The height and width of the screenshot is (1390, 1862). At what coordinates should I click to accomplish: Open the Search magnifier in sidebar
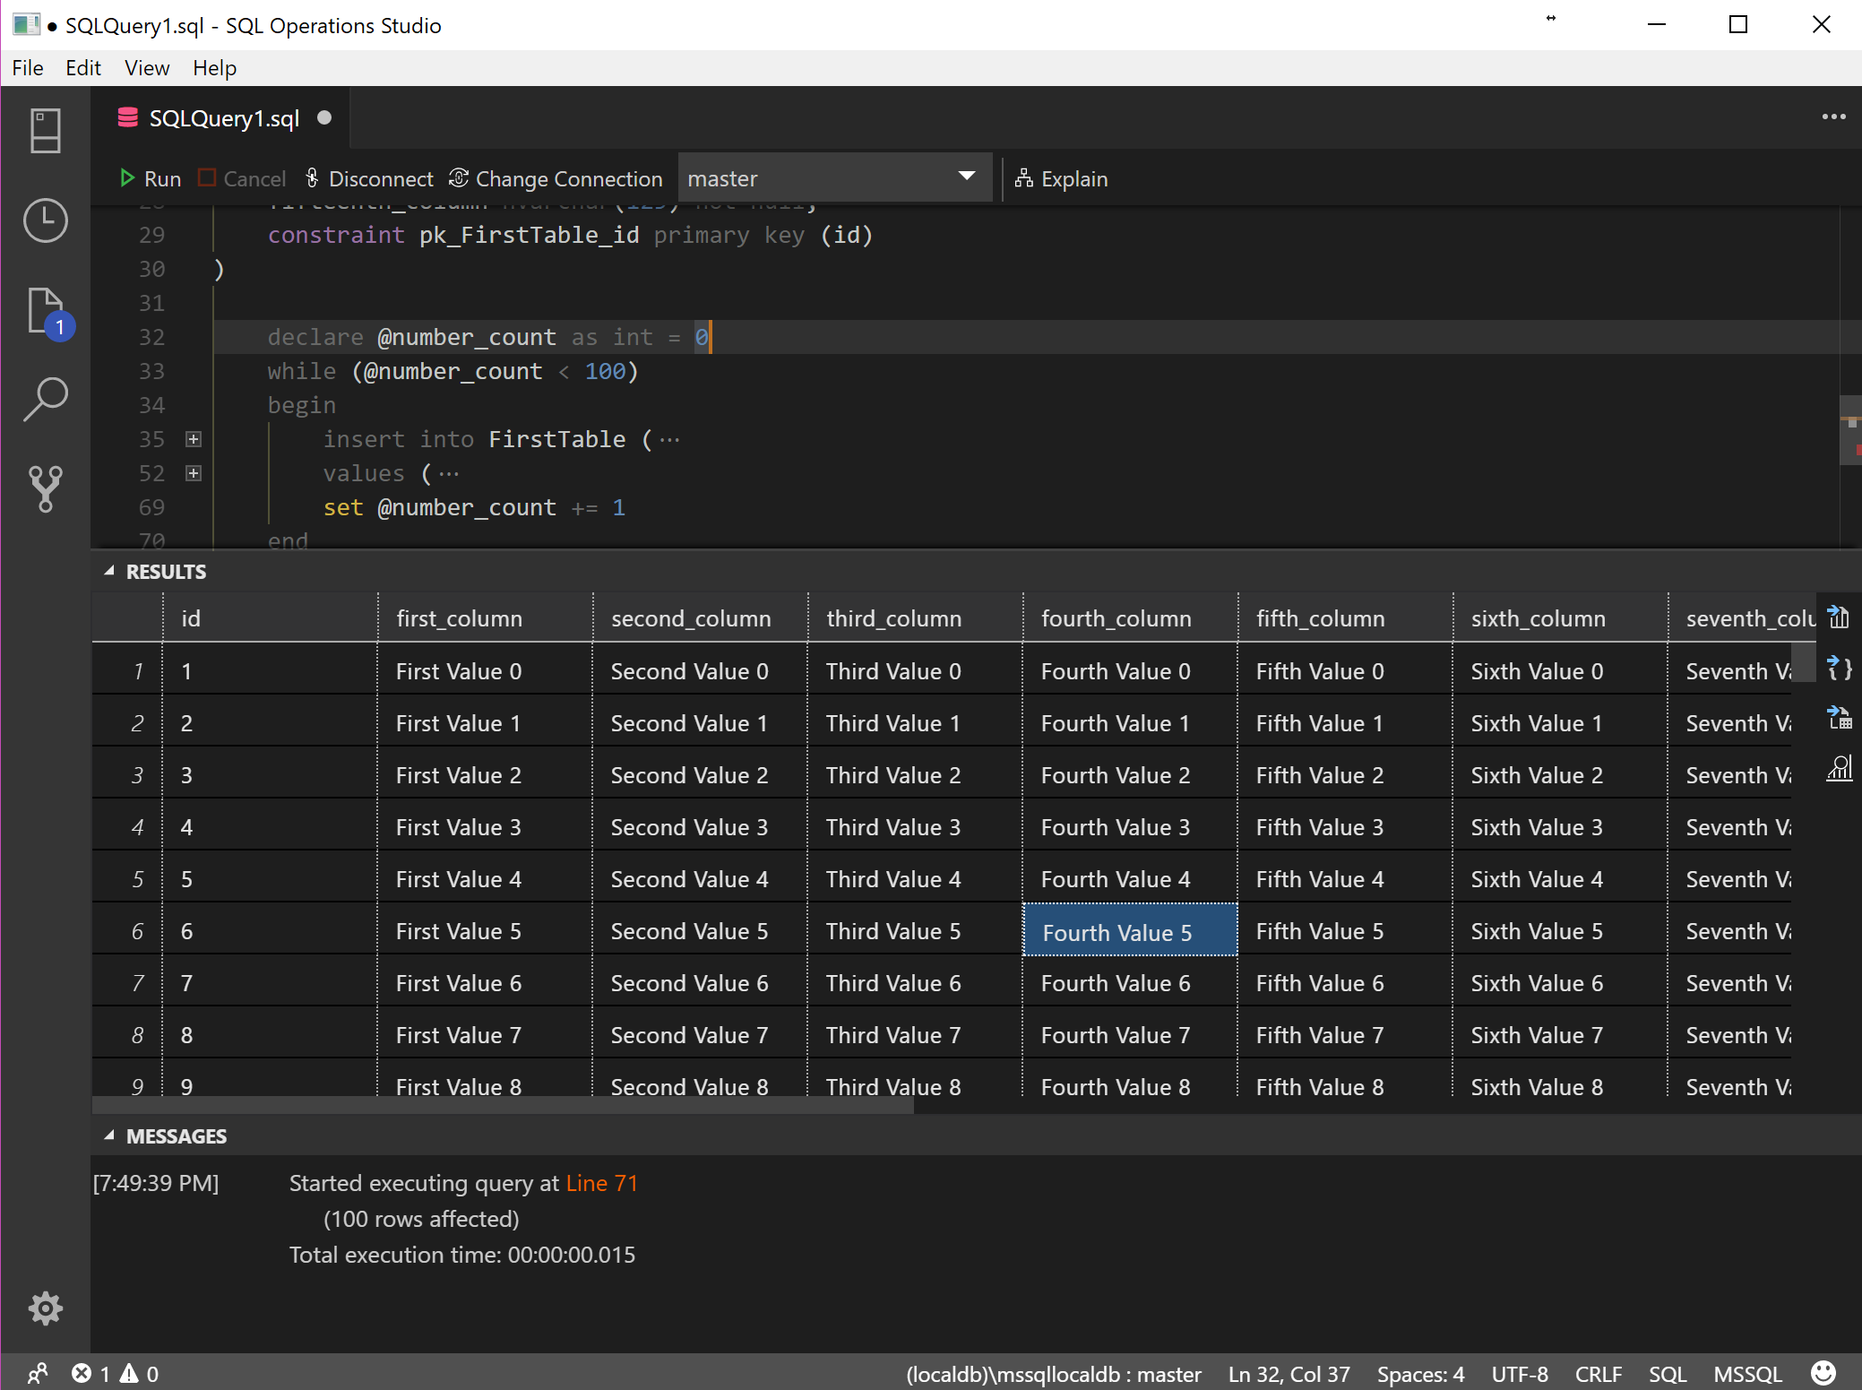pyautogui.click(x=45, y=399)
